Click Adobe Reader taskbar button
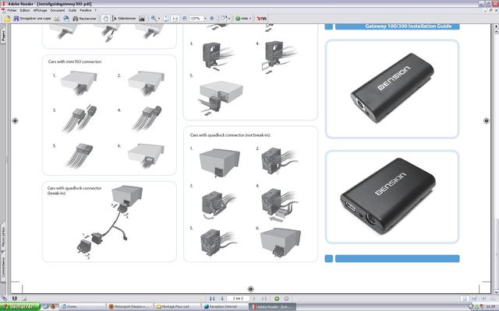Viewport: 499px width, 311px height. (272, 307)
